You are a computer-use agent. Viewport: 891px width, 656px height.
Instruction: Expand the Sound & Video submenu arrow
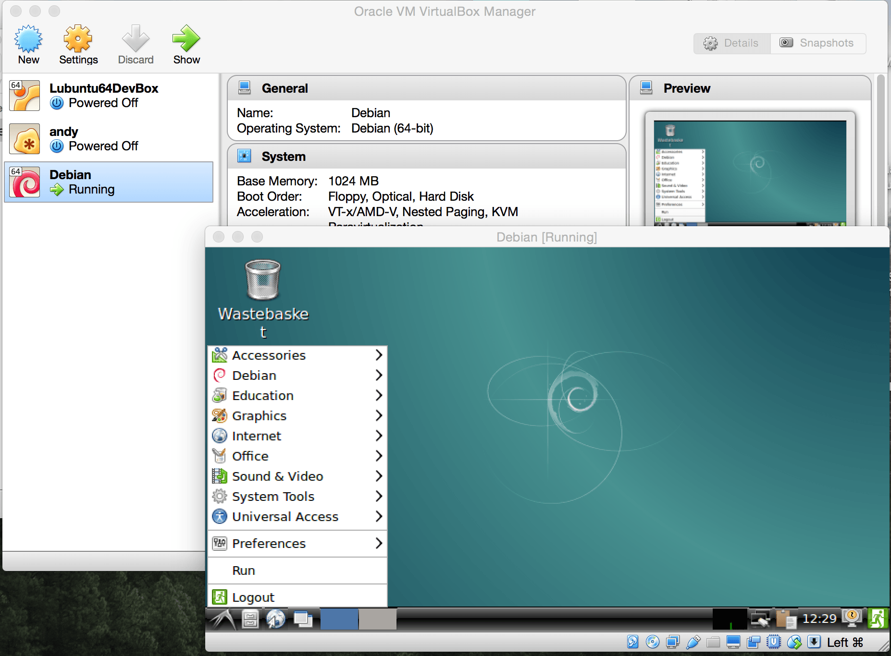click(x=379, y=476)
